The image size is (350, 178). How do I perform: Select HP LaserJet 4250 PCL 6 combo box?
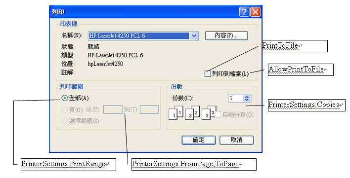tap(143, 36)
